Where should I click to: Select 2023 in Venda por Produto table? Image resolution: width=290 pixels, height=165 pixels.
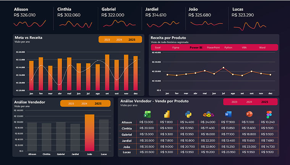pos(234,102)
